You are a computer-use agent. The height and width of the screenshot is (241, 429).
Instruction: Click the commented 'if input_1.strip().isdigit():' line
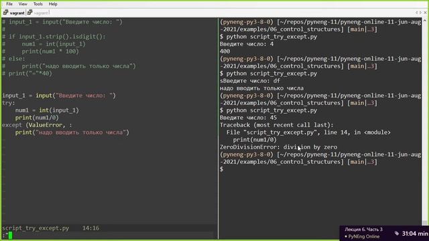click(54, 36)
